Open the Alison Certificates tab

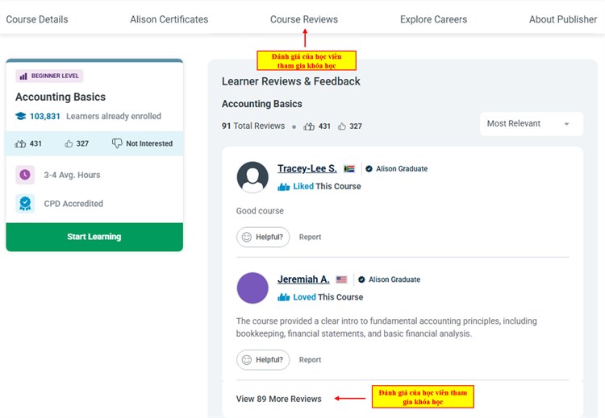click(x=169, y=19)
